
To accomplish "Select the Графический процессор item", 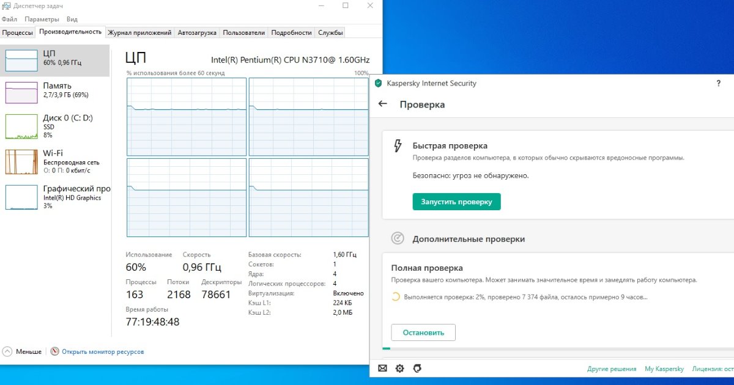I will pyautogui.click(x=55, y=197).
